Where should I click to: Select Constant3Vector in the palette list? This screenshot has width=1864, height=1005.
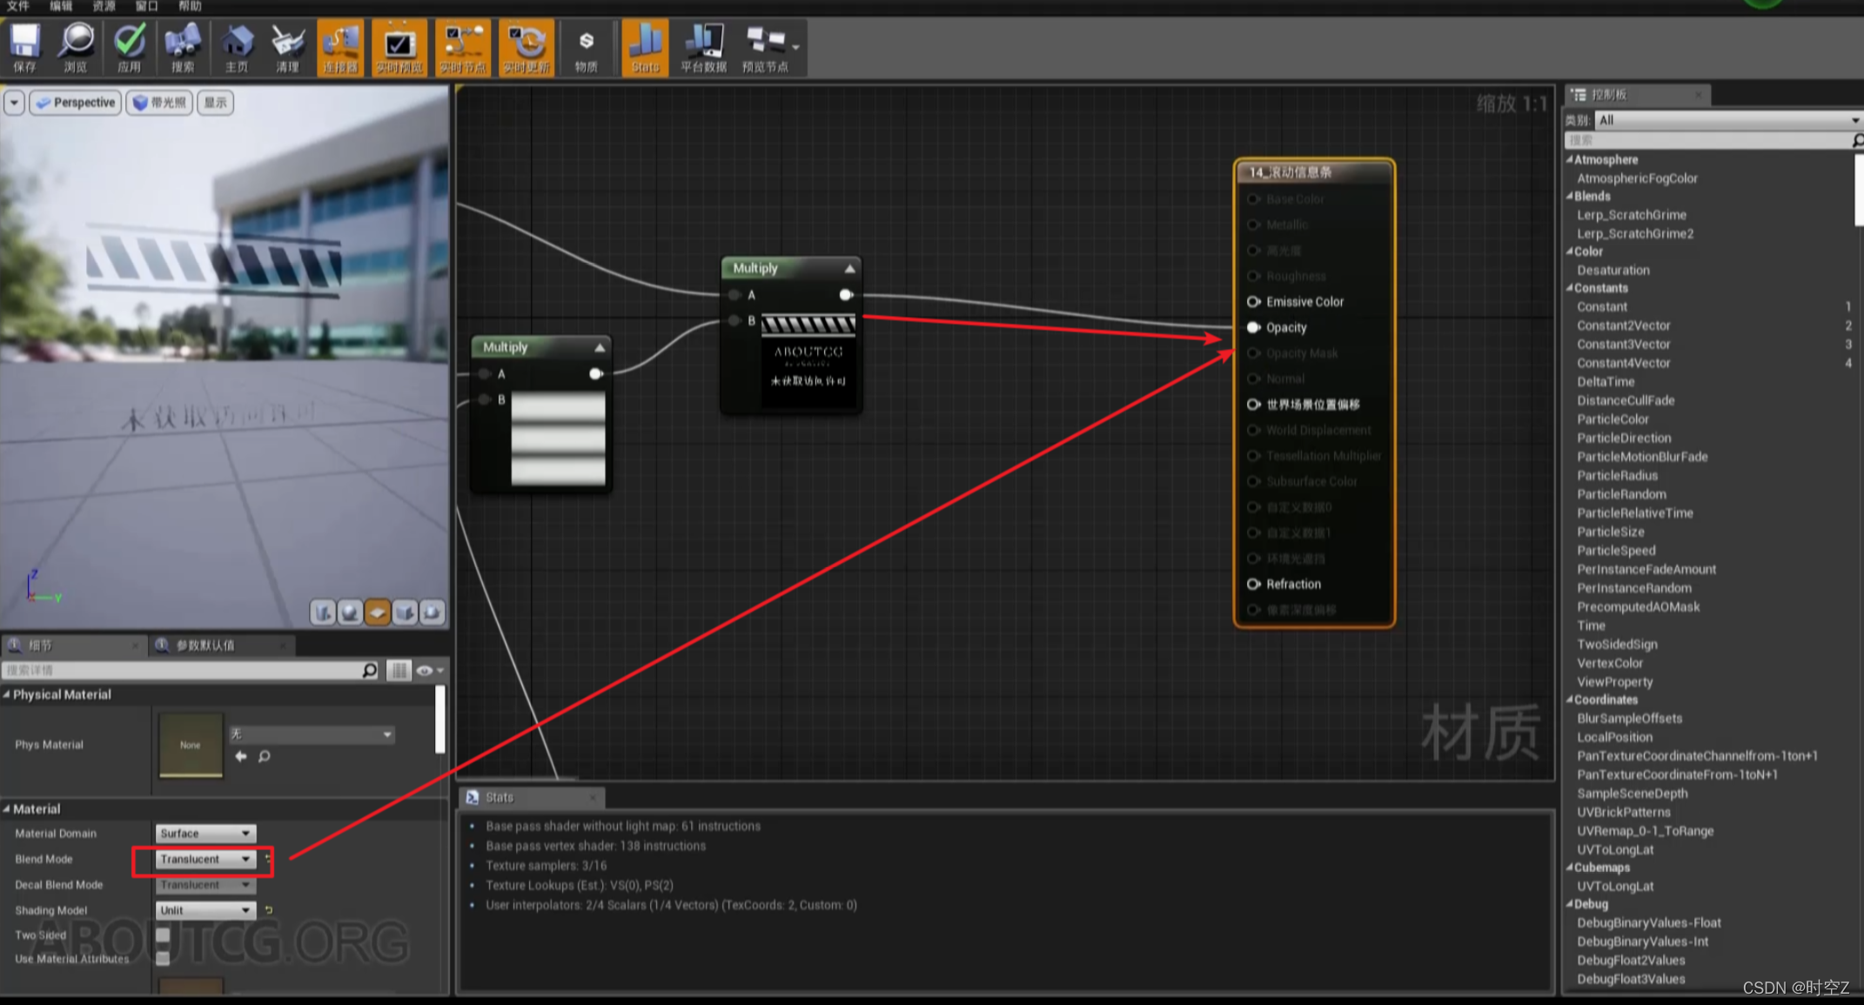[x=1624, y=345]
